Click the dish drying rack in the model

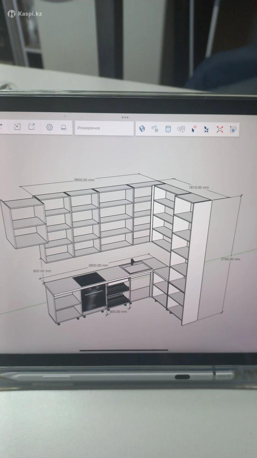tap(118, 295)
